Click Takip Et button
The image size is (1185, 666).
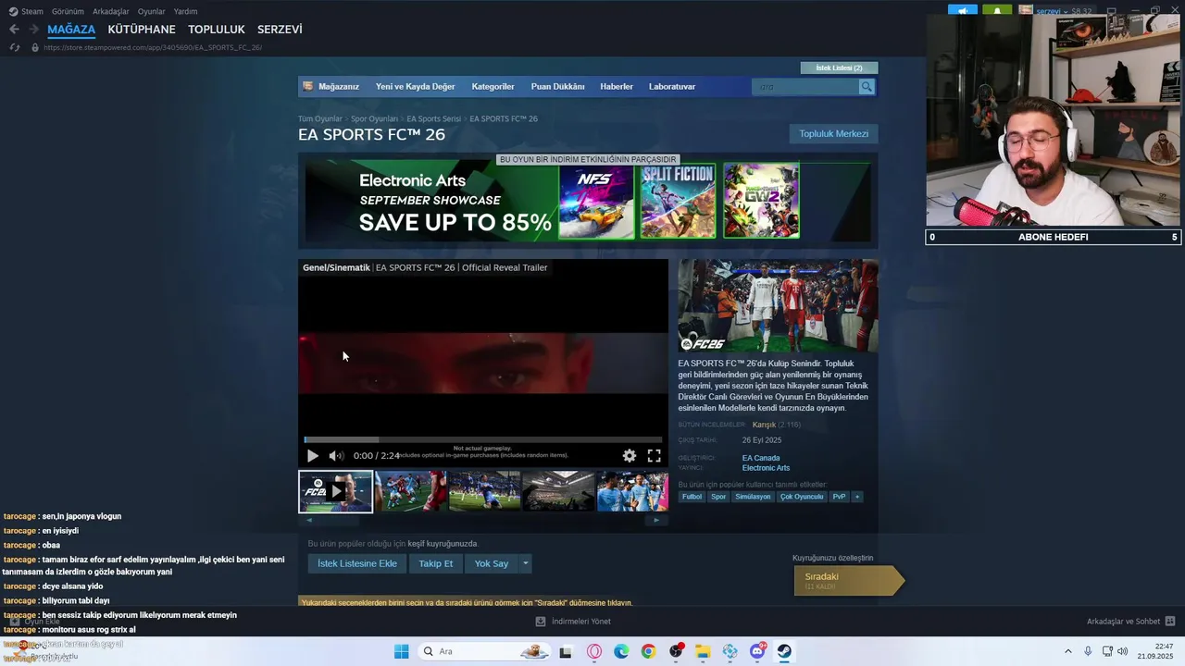click(436, 563)
